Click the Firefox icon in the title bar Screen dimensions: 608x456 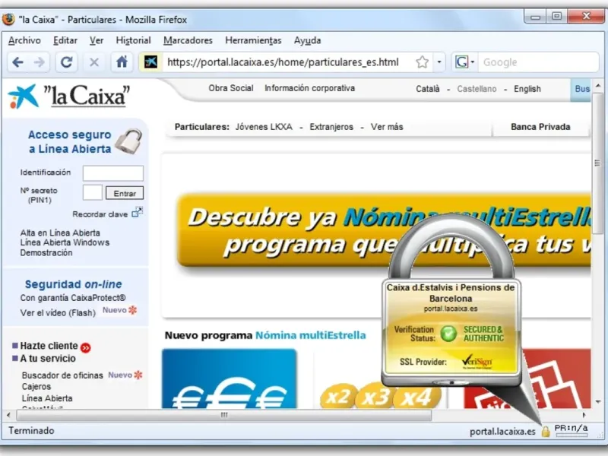(x=8, y=19)
